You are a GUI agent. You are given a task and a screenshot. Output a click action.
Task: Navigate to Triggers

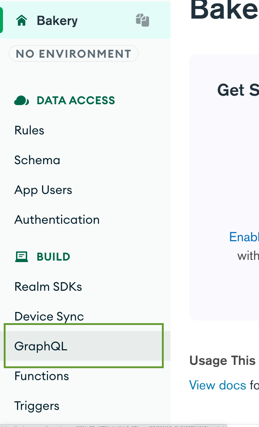(x=37, y=406)
